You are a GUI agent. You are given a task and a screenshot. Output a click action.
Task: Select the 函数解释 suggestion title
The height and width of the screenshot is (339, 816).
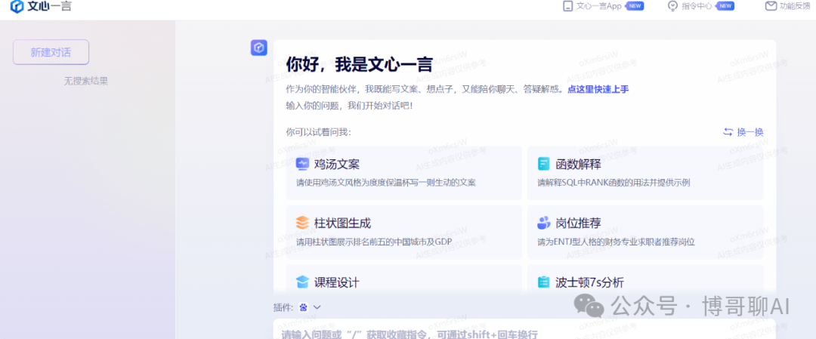click(x=578, y=165)
